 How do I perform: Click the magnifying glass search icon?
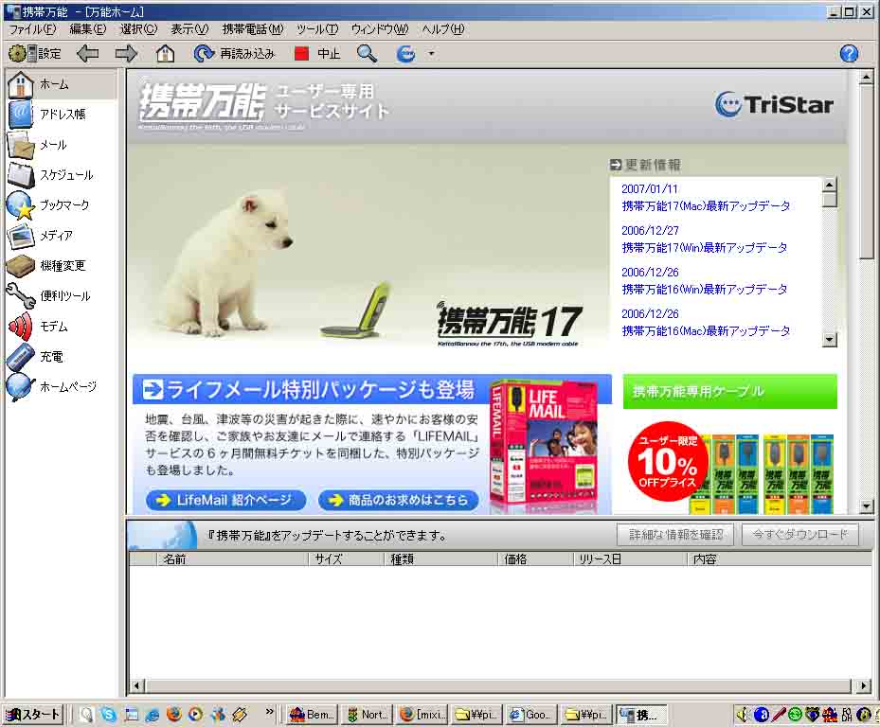pyautogui.click(x=367, y=54)
